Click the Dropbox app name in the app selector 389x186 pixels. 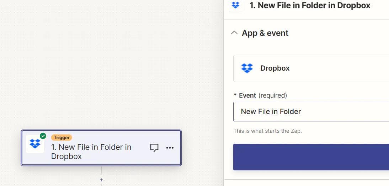coord(275,68)
